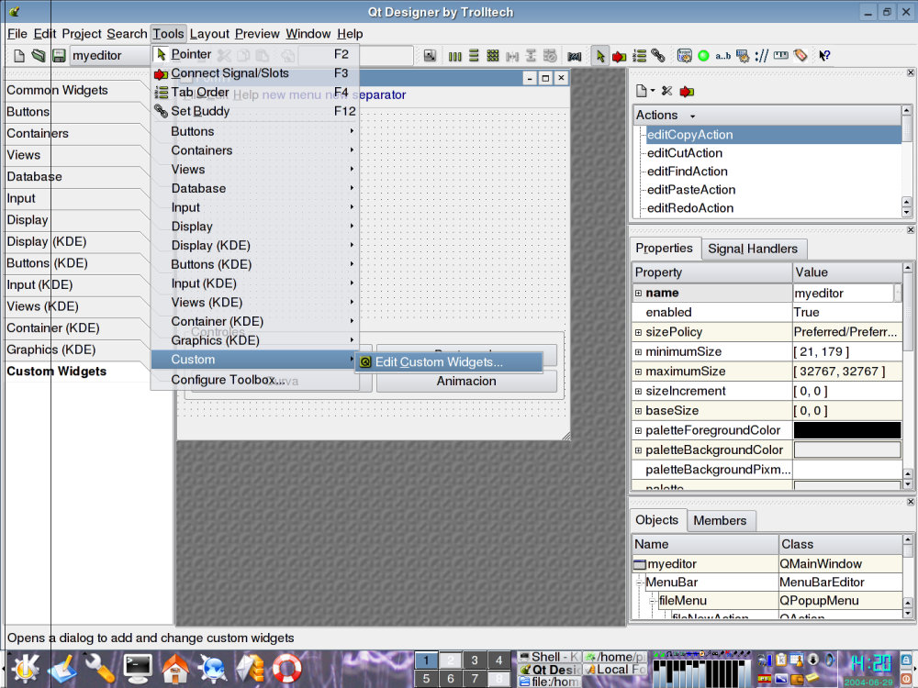The height and width of the screenshot is (688, 918).
Task: Expand the sizeIncrement property
Action: 638,392
